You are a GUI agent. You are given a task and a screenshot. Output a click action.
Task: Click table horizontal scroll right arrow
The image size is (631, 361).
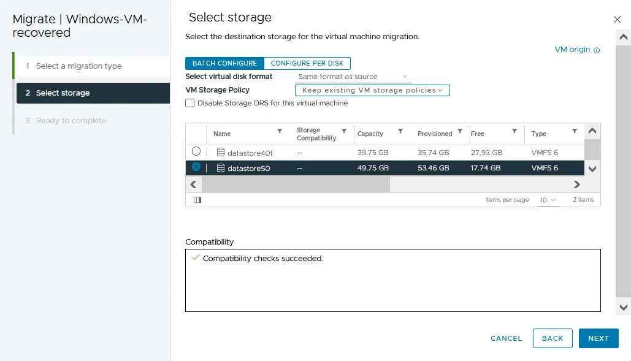point(576,184)
